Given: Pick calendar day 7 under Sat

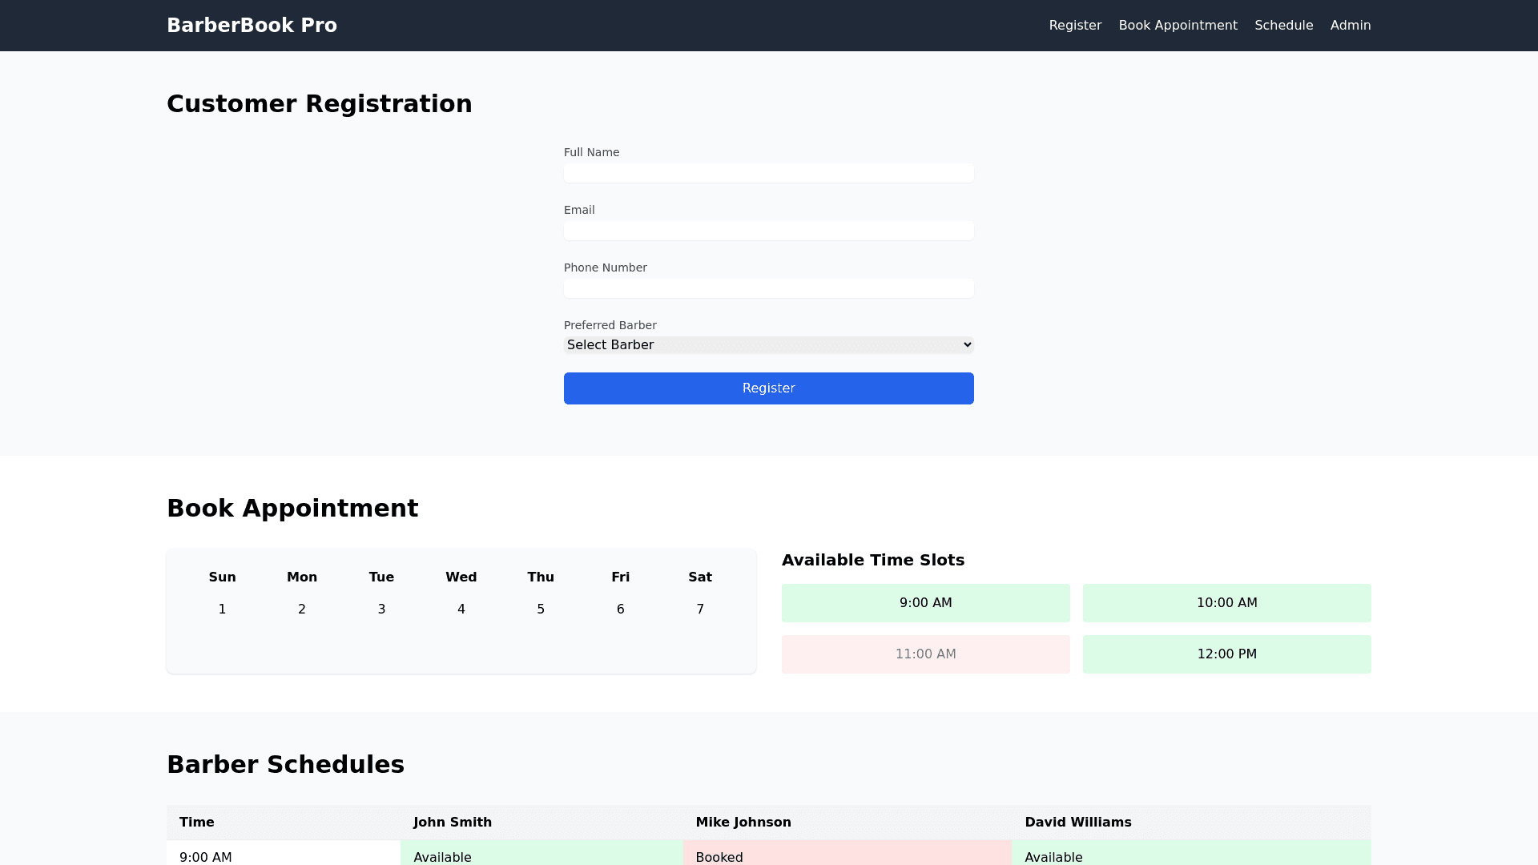Looking at the screenshot, I should (699, 610).
